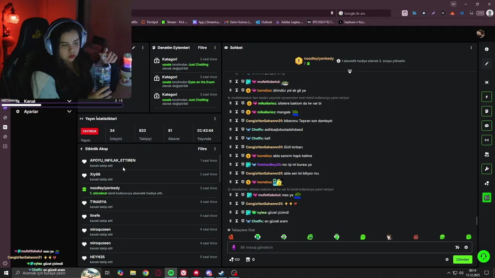495x278 pixels.
Task: Click the purple microphone icon in message box
Action: (234, 247)
